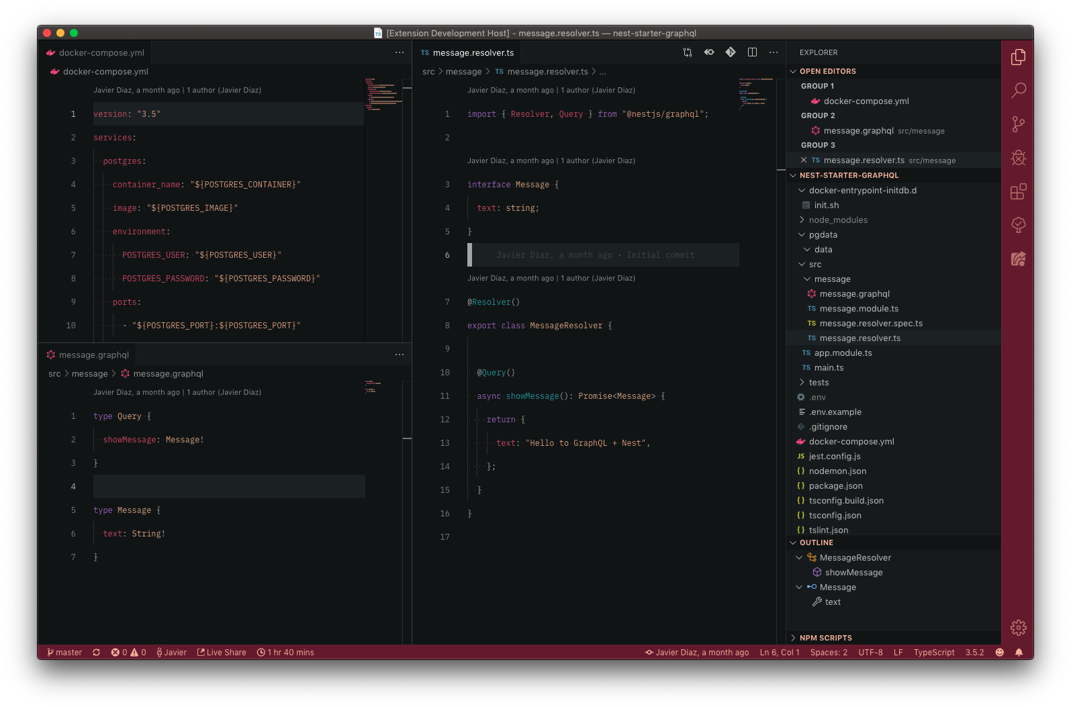Collapse the NEST-STARTER-GRAPHQL folder section
The width and height of the screenshot is (1071, 709).
(x=894, y=175)
